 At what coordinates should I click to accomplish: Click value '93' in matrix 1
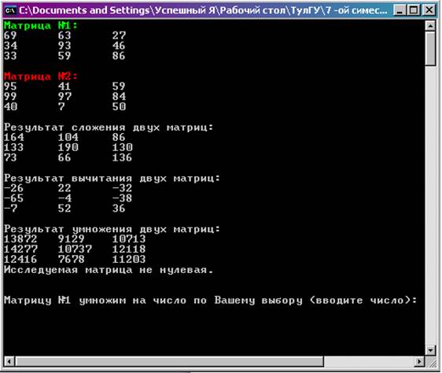[x=64, y=46]
